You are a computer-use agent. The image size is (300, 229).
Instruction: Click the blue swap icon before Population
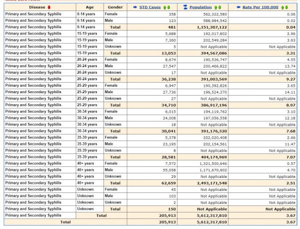(185, 8)
